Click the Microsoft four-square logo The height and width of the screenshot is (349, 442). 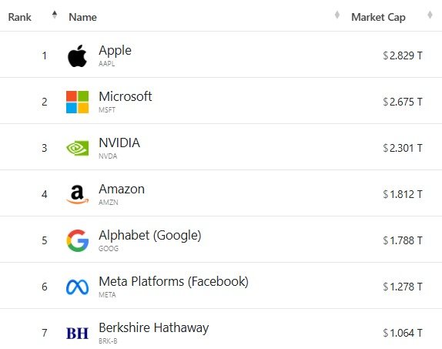click(77, 102)
